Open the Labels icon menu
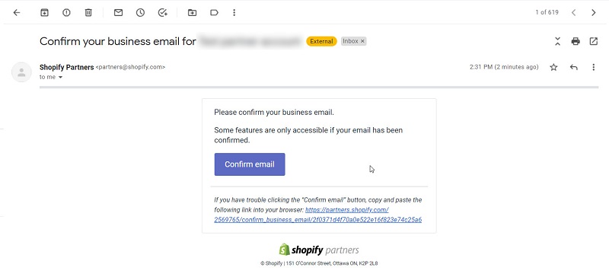Image resolution: width=609 pixels, height=277 pixels. tap(214, 12)
